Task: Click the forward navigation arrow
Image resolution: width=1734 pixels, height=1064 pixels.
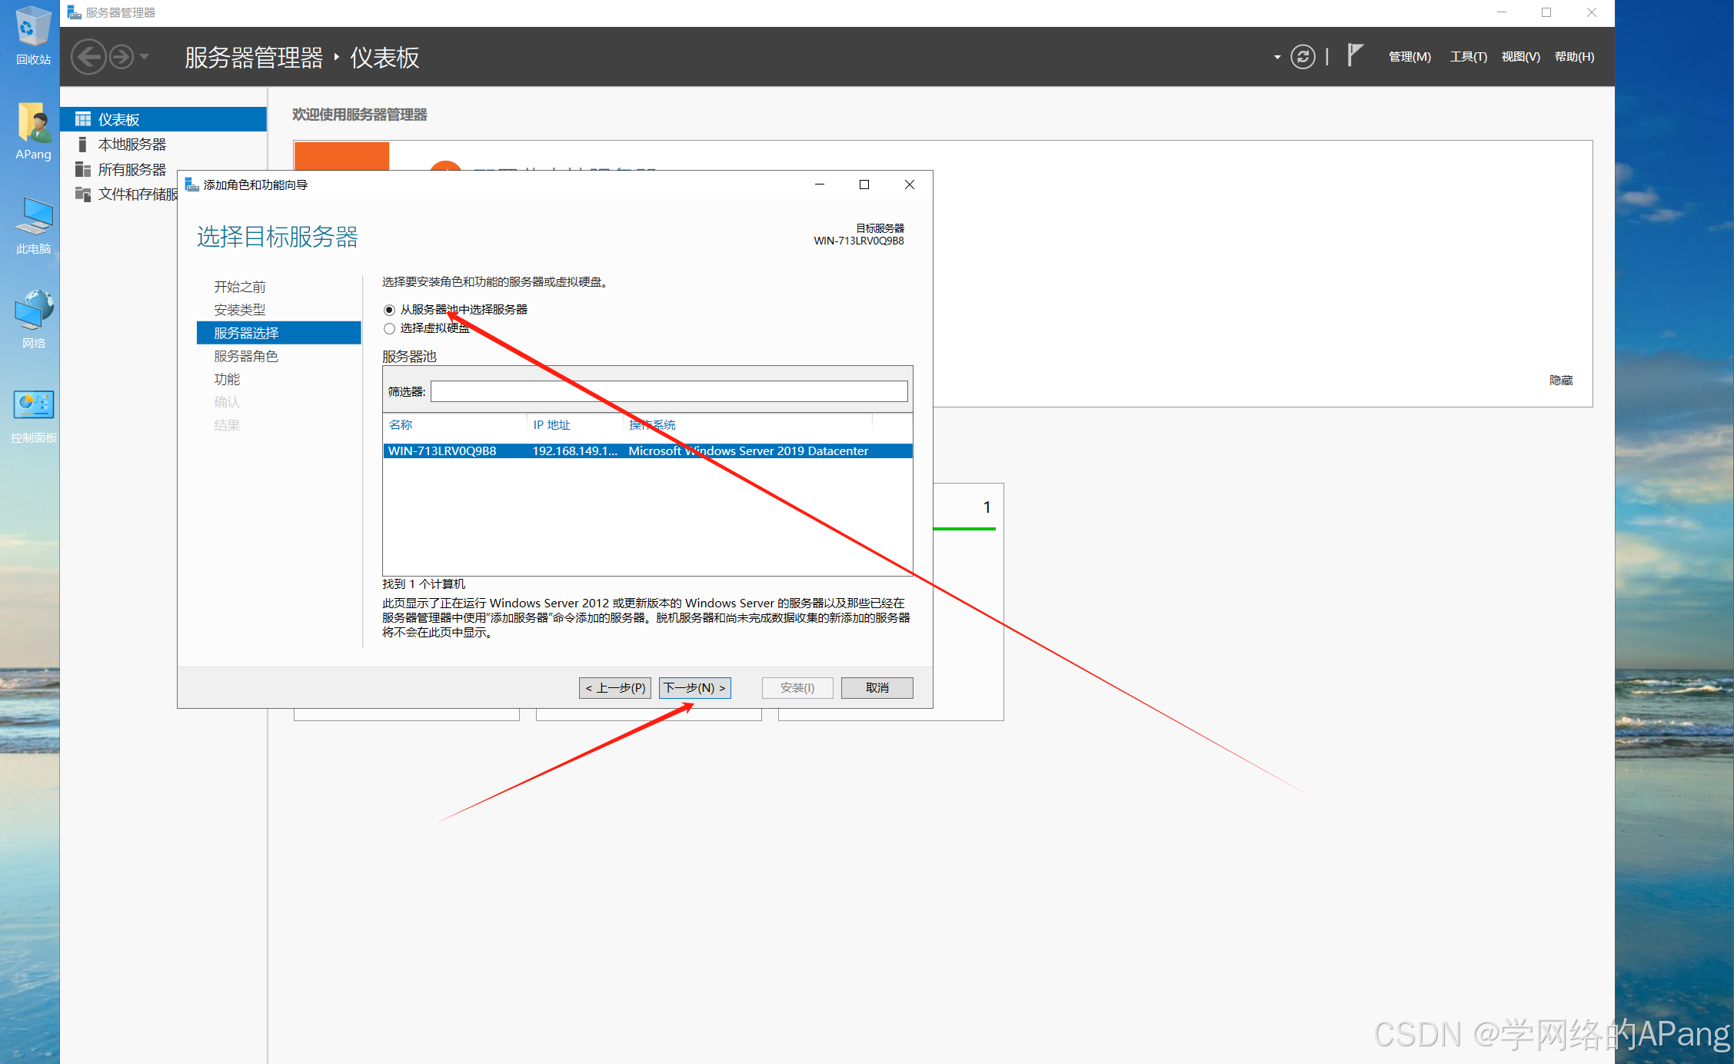Action: pos(121,57)
